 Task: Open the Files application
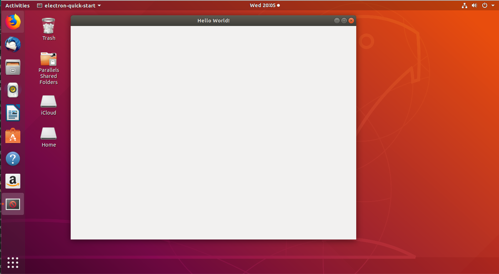pos(13,67)
